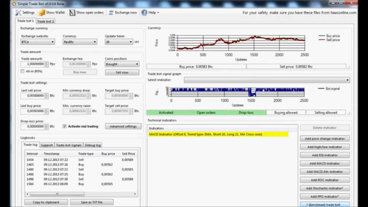This screenshot has height=207, width=368.
Task: Click the Open orders status indicator
Action: 206,112
